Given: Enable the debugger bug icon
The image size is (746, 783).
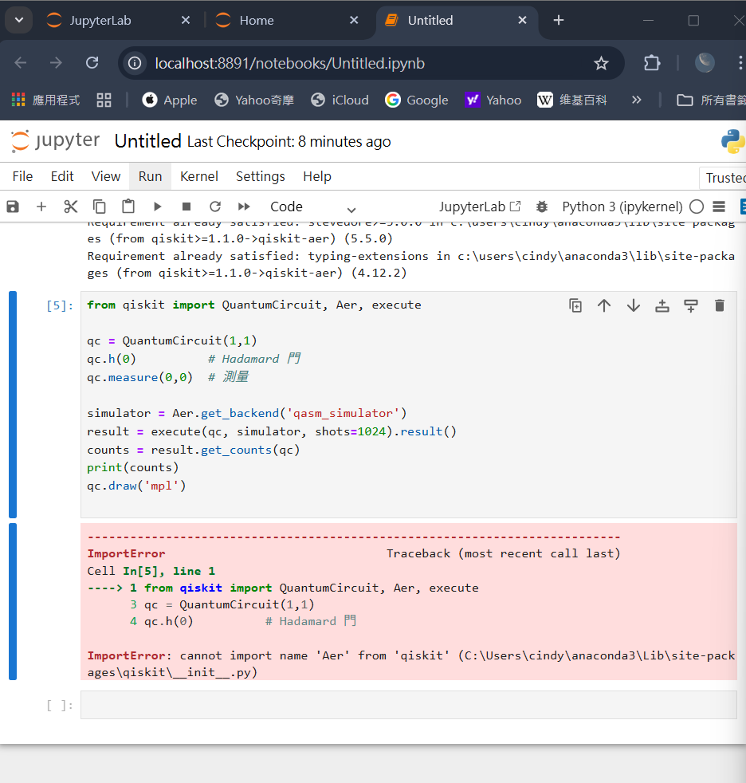Looking at the screenshot, I should tap(541, 207).
